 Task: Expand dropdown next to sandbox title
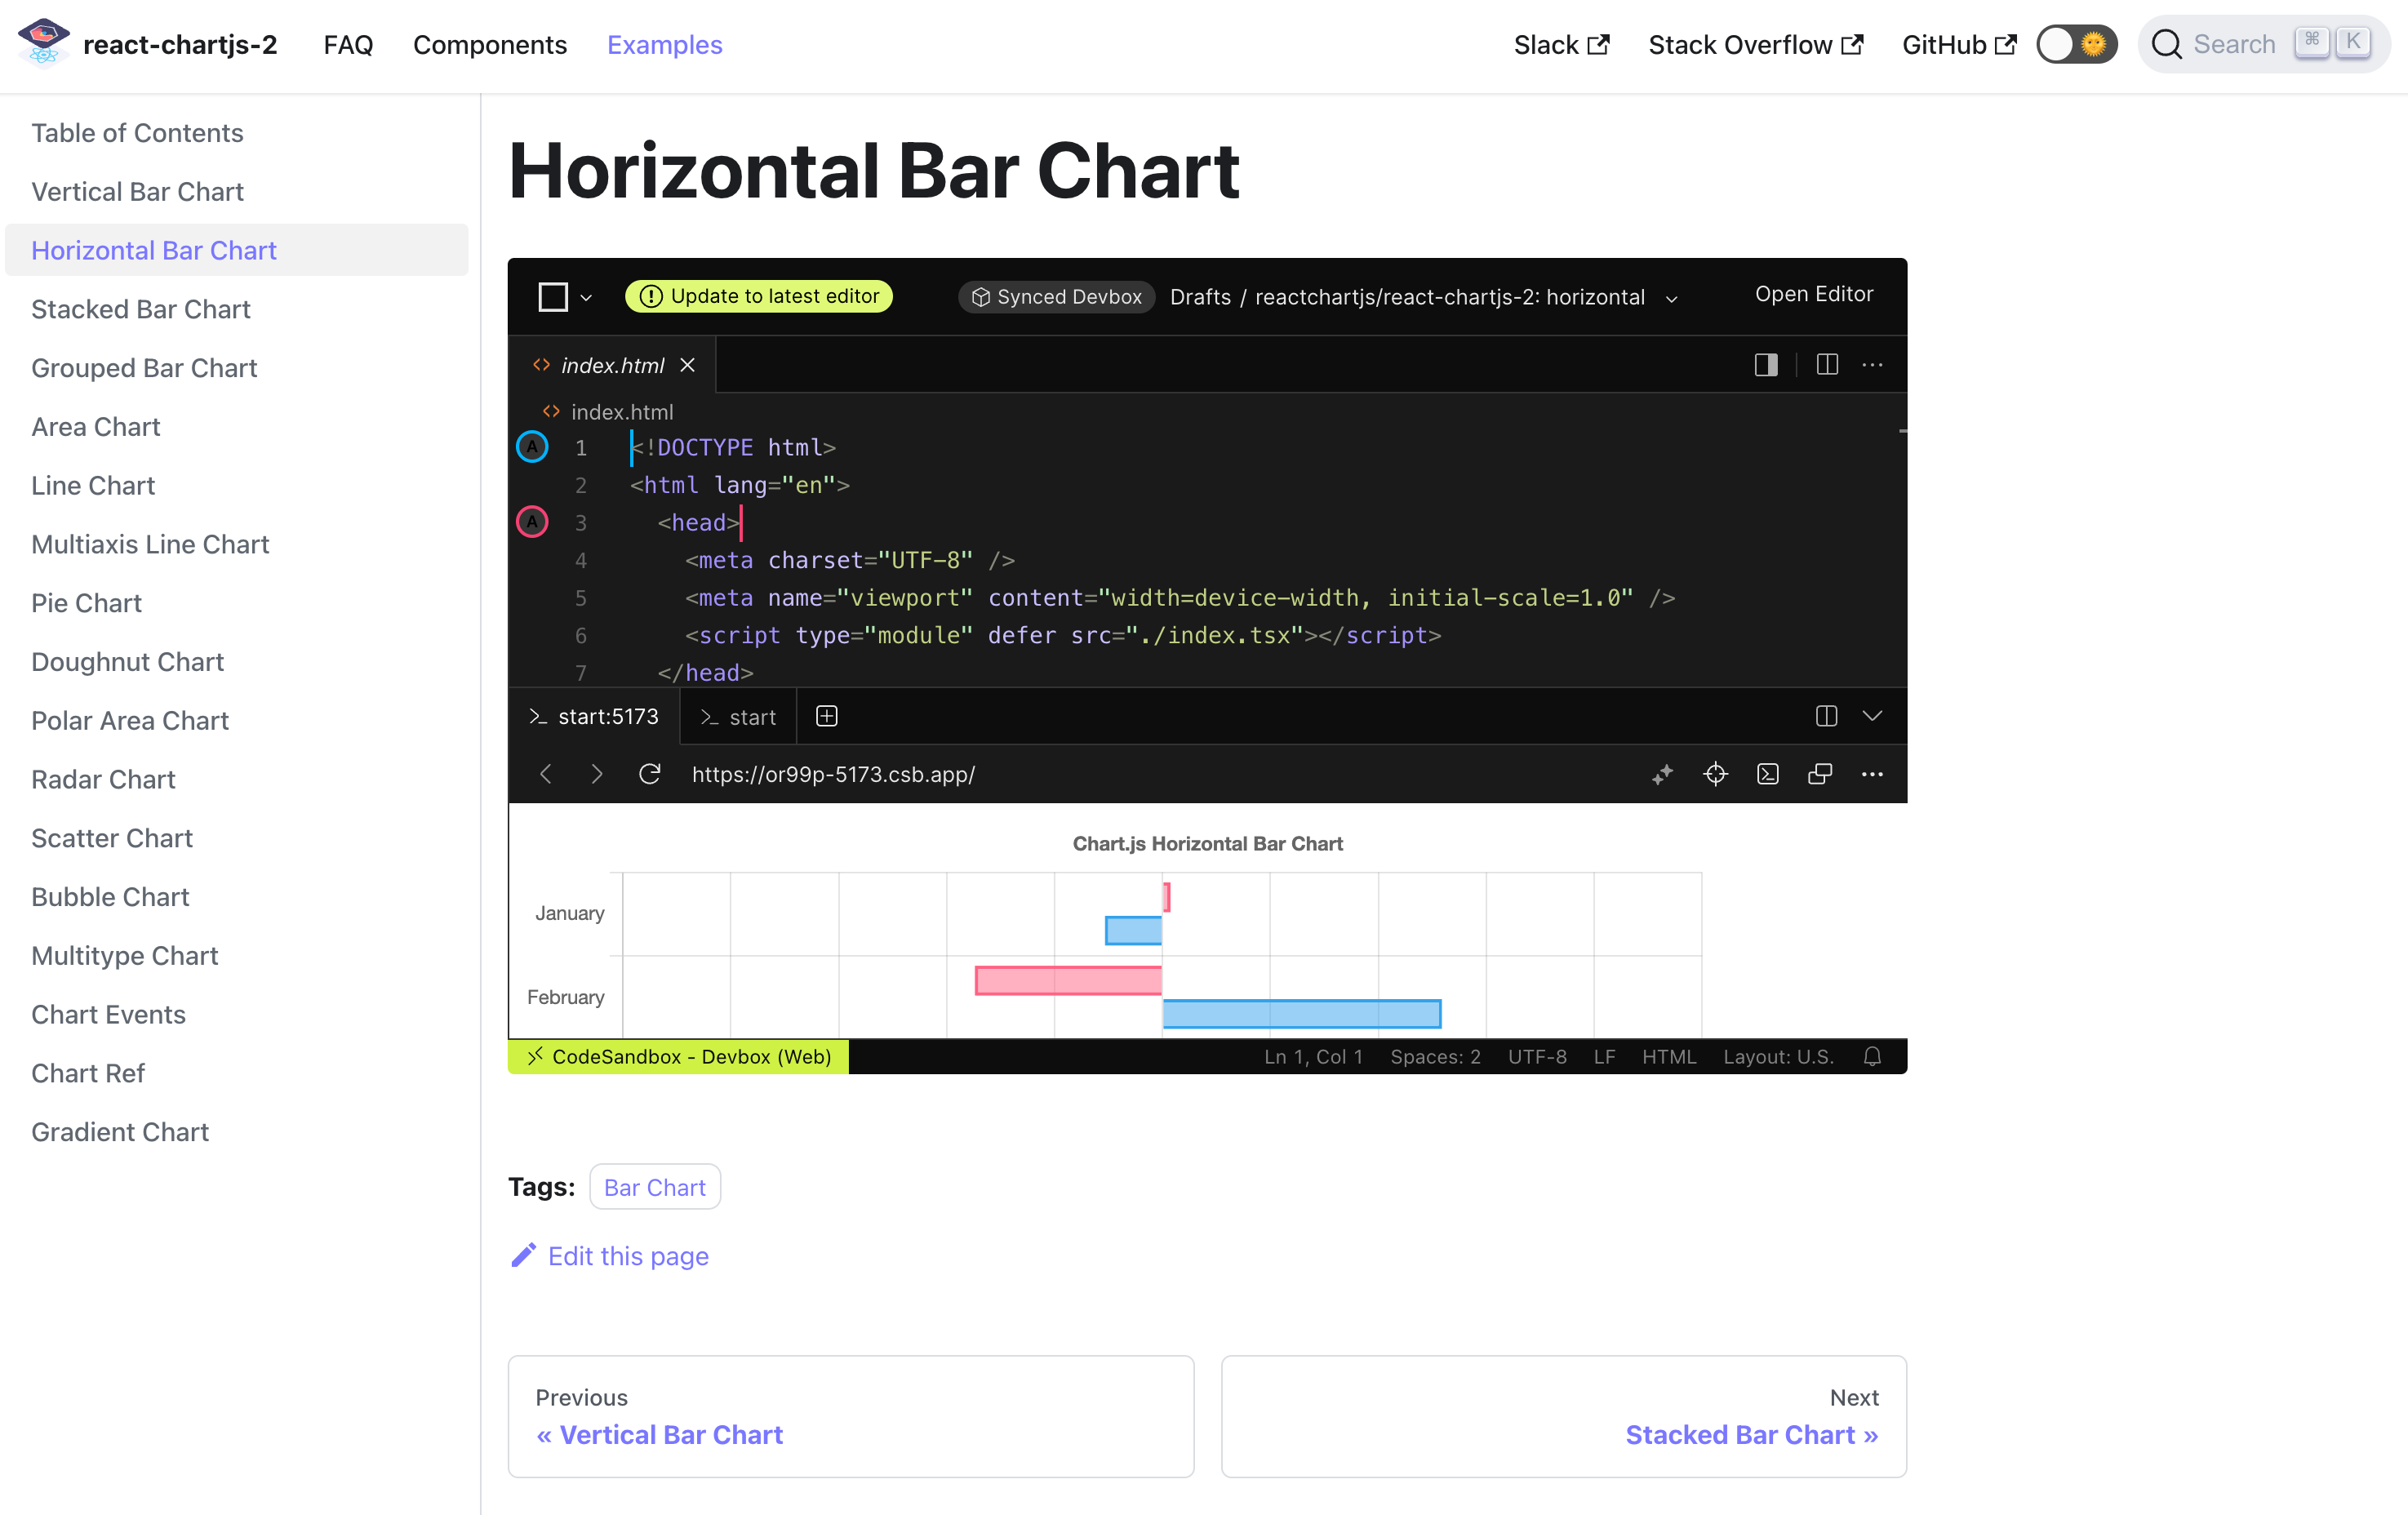click(x=1671, y=299)
